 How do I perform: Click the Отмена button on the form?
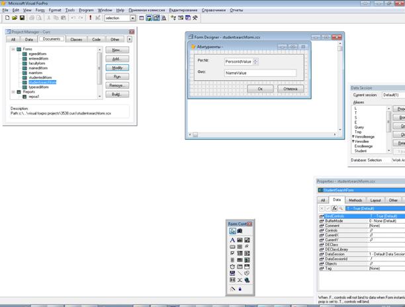[291, 89]
